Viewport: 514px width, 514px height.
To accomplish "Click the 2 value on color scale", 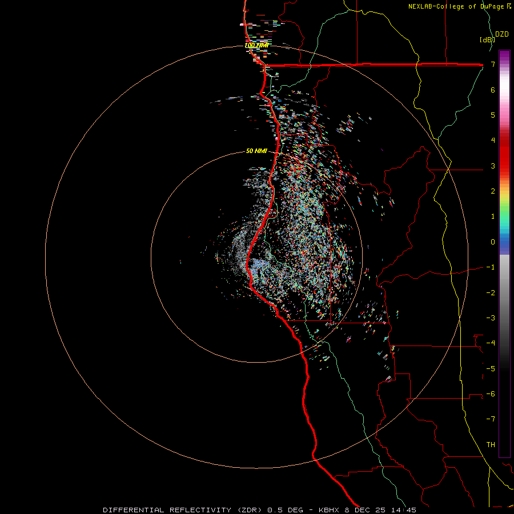I will pyautogui.click(x=493, y=191).
